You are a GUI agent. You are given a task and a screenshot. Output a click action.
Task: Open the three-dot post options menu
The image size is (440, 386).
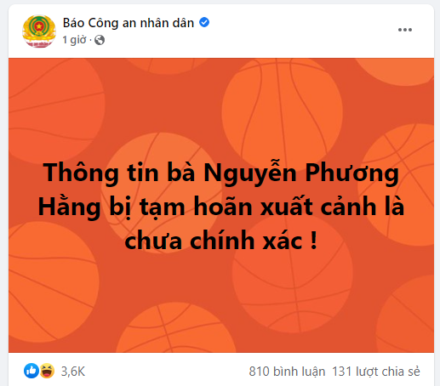click(x=405, y=30)
